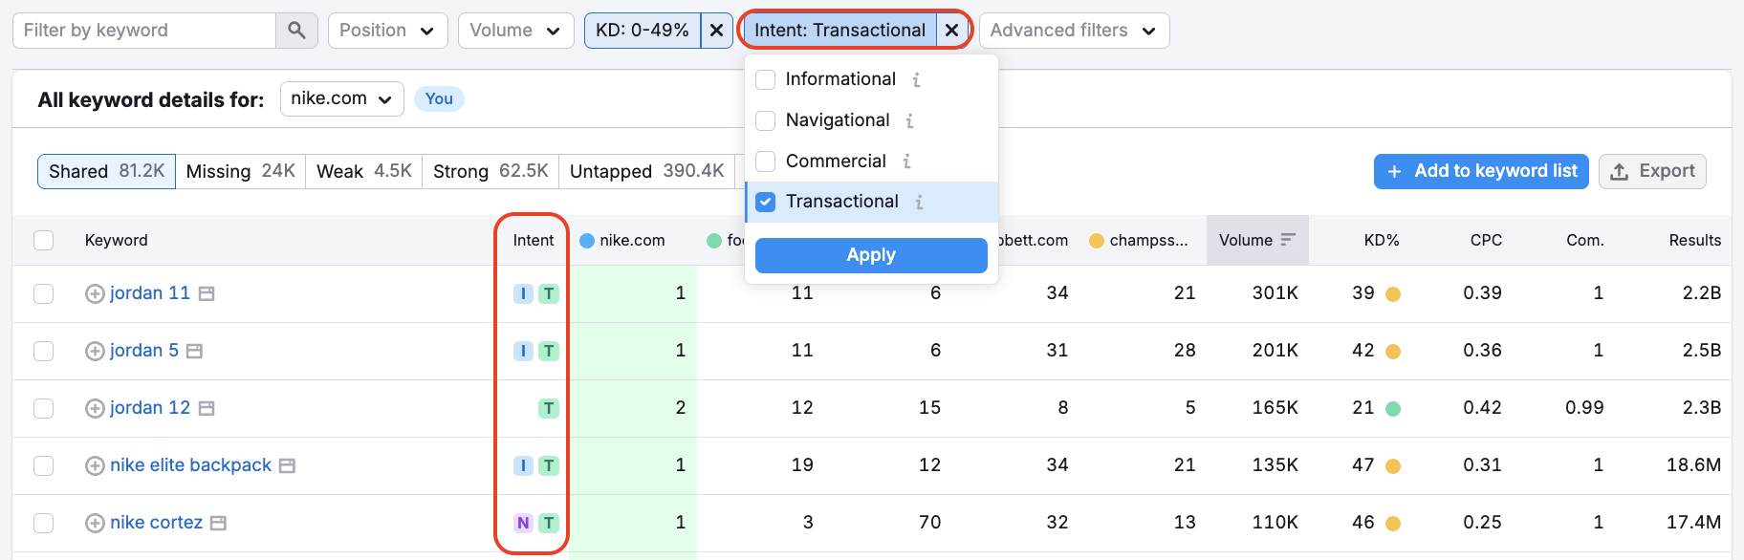Clear the Intent: Transactional filter
Screen dimensions: 1744x560
tap(951, 31)
